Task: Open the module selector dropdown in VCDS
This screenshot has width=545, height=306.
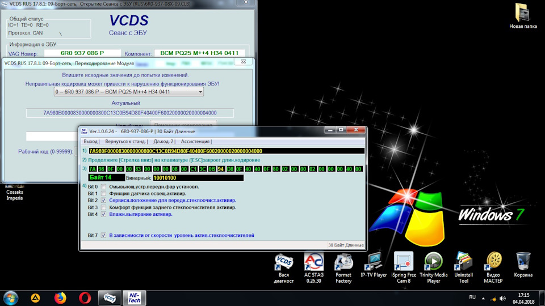Action: click(x=129, y=92)
